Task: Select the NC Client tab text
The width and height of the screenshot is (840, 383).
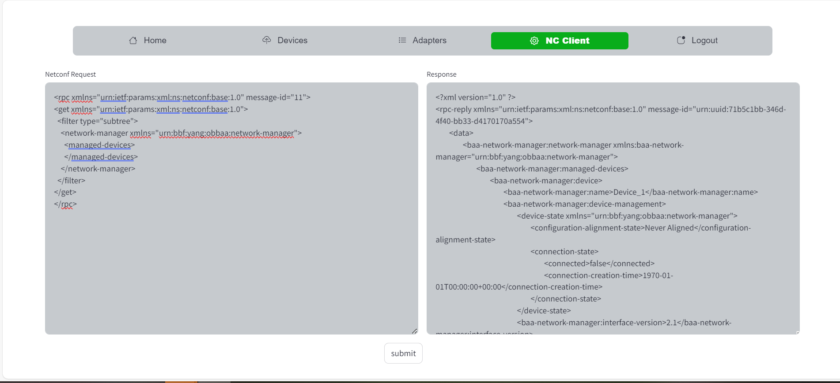Action: pyautogui.click(x=568, y=41)
